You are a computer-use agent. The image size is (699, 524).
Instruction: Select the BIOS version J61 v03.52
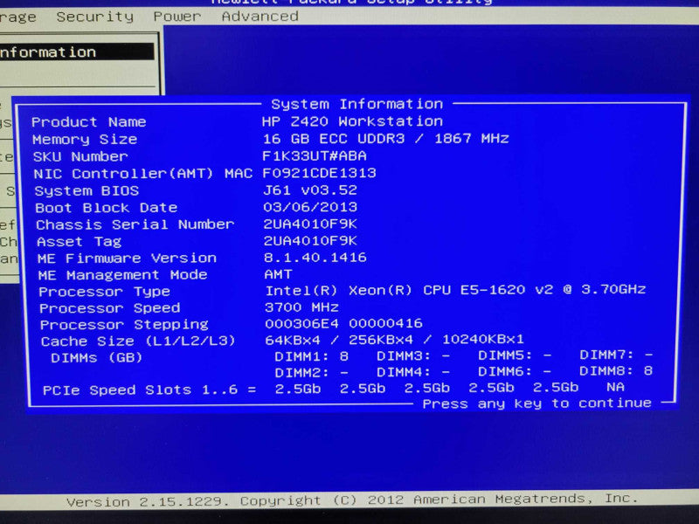[x=310, y=190]
